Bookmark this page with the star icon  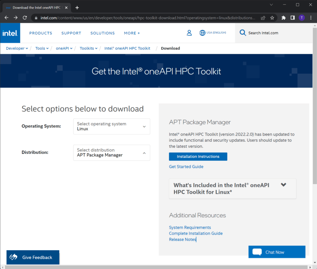tap(272, 18)
